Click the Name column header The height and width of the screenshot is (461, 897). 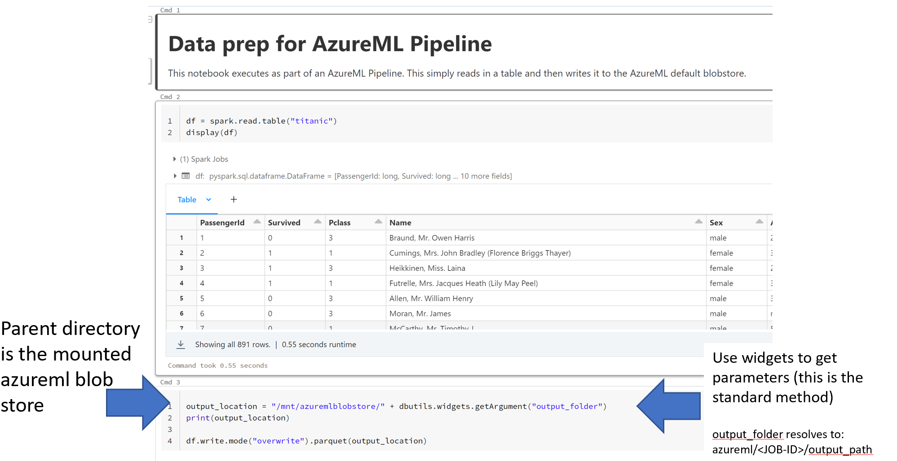tap(400, 223)
